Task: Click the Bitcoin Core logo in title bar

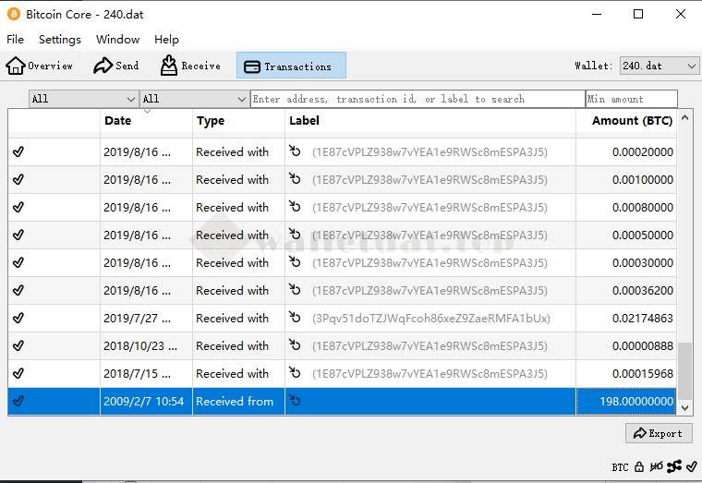Action: [x=13, y=14]
